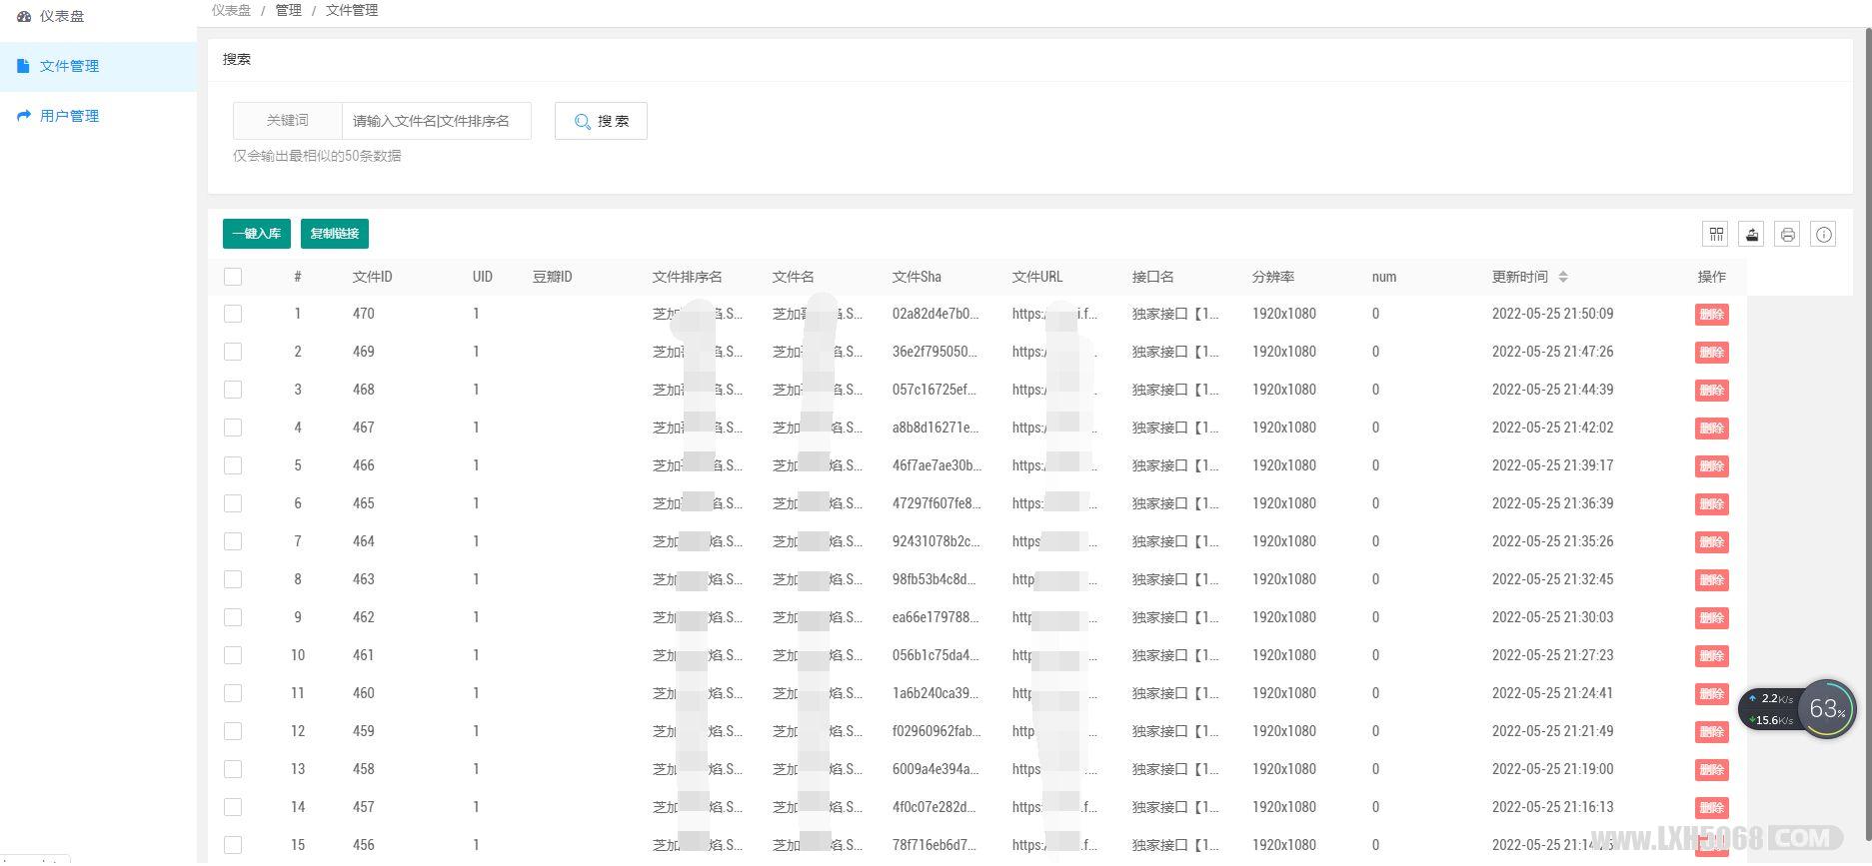Click the magnifier icon in search button
Viewport: 1872px width, 866px height.
pos(583,122)
